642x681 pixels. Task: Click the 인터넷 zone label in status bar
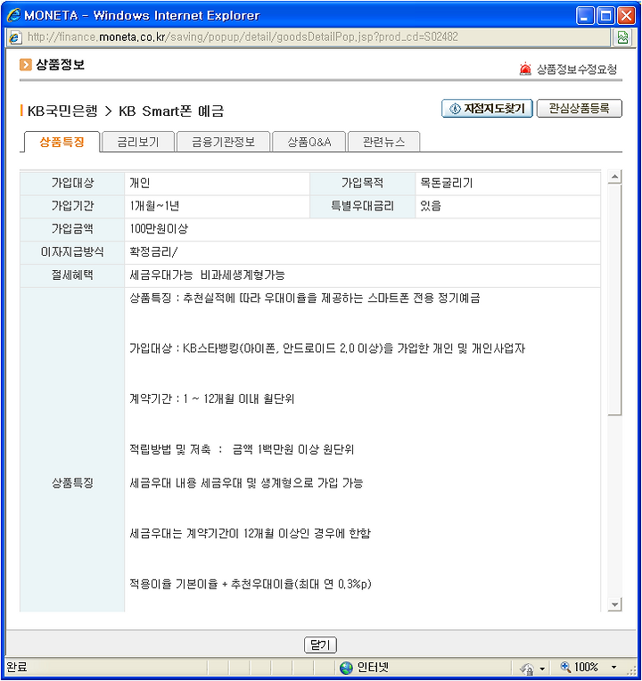pos(373,668)
